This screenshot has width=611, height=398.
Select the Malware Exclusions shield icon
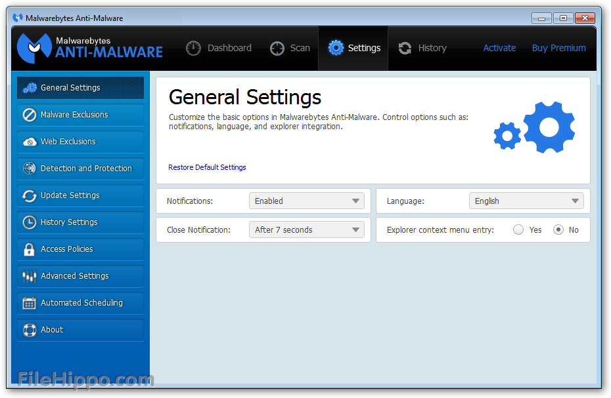(x=30, y=114)
